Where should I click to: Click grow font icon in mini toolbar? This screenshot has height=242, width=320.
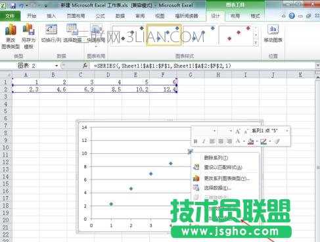point(238,131)
